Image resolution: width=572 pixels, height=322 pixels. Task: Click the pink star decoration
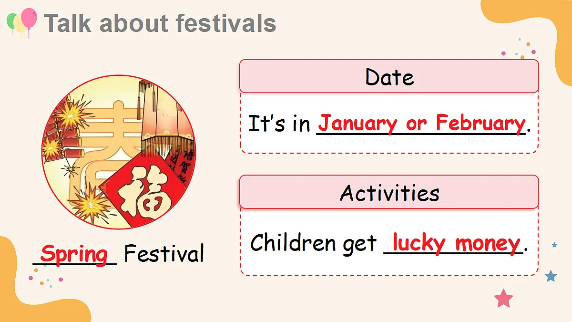503,299
